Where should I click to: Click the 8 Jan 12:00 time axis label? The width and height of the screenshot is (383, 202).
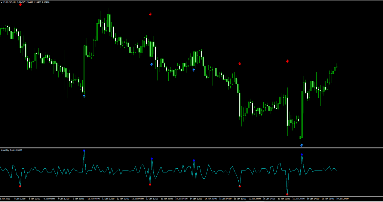tap(20, 199)
